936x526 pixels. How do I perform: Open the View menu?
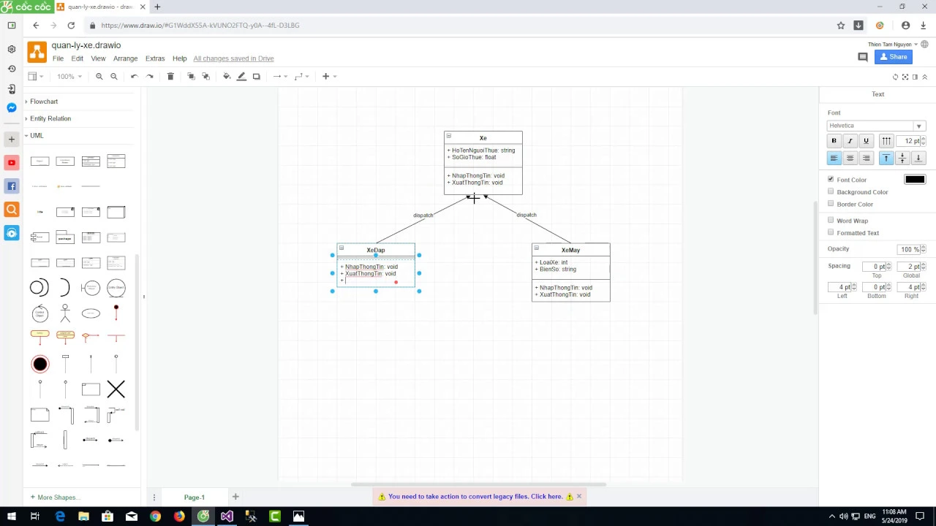tap(98, 58)
